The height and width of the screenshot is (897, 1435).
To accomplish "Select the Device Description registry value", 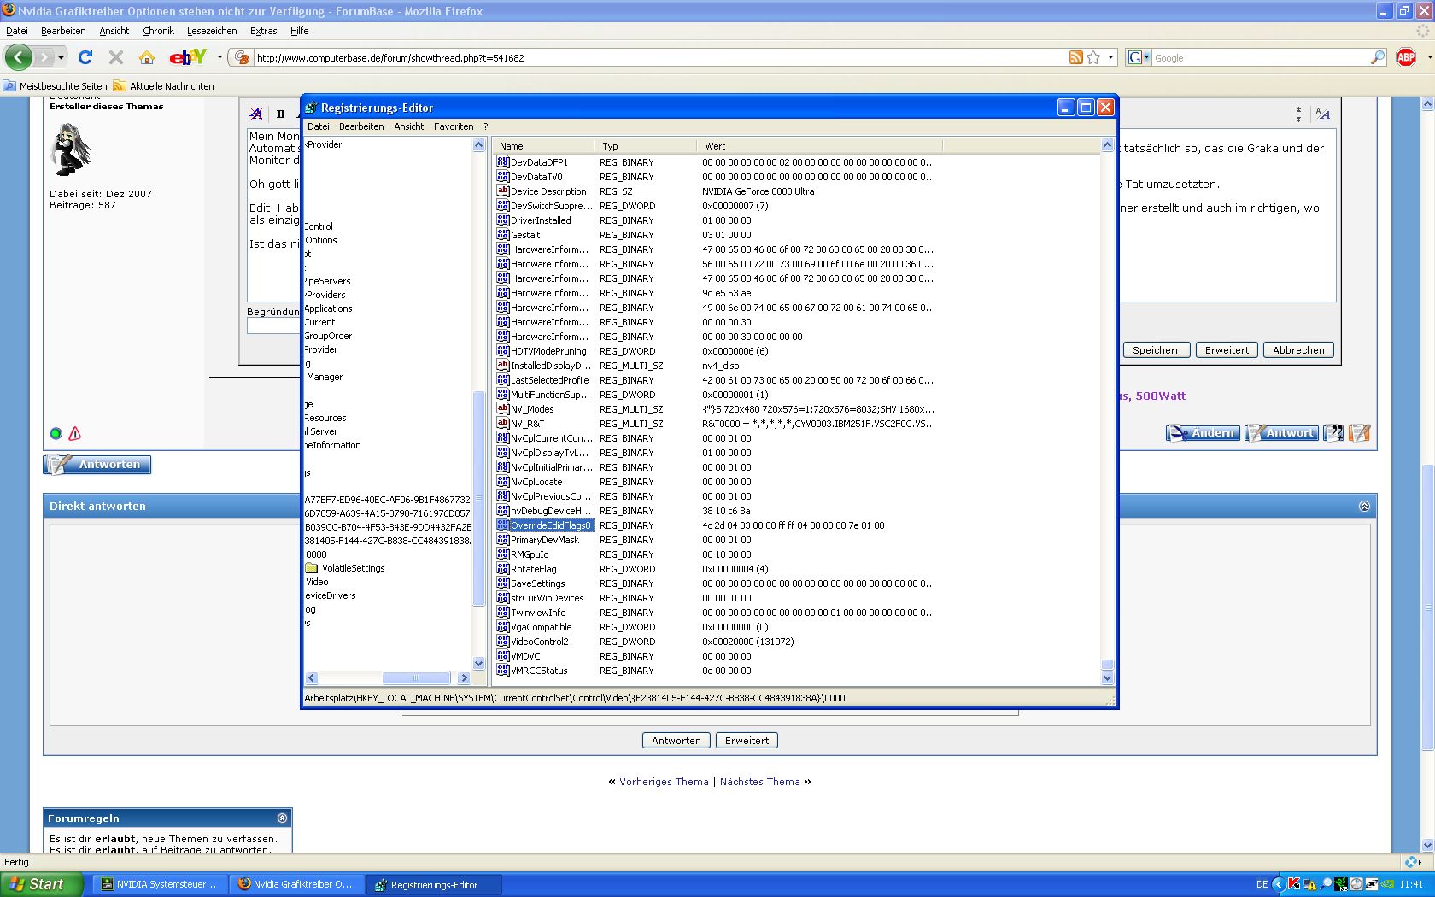I will pyautogui.click(x=548, y=191).
